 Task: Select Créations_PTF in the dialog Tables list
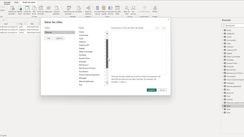pyautogui.click(x=84, y=45)
